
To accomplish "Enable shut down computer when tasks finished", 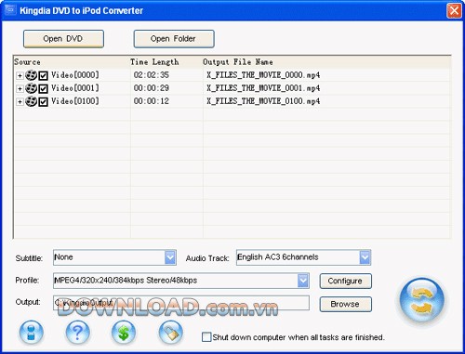I will [x=206, y=337].
